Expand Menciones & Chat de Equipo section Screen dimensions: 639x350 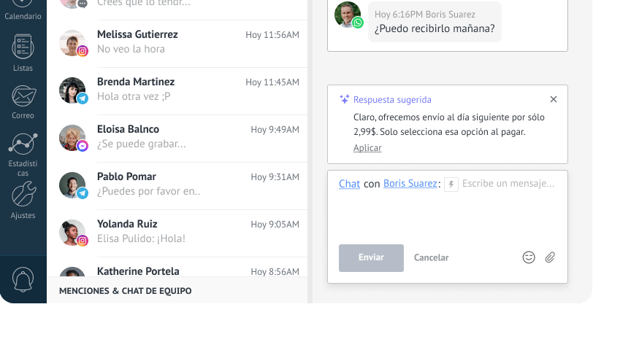click(x=125, y=291)
